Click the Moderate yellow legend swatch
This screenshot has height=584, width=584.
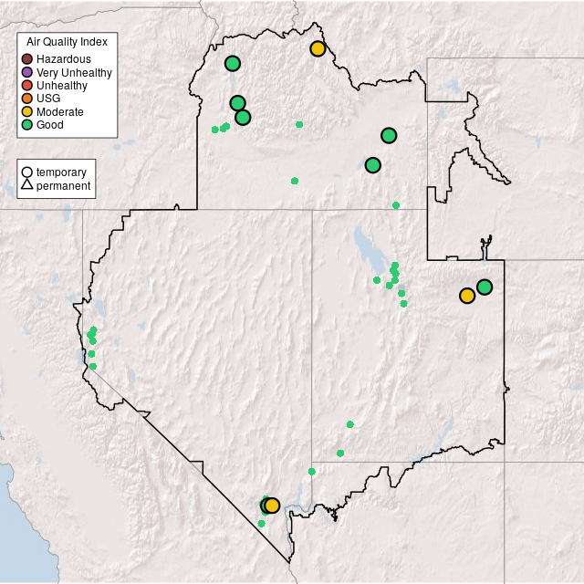[x=27, y=111]
